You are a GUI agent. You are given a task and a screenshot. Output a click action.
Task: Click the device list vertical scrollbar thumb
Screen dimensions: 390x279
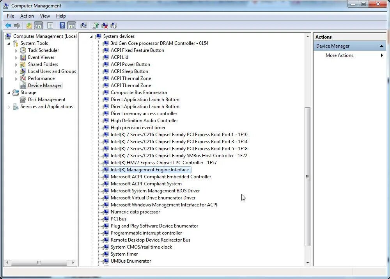tap(308, 177)
